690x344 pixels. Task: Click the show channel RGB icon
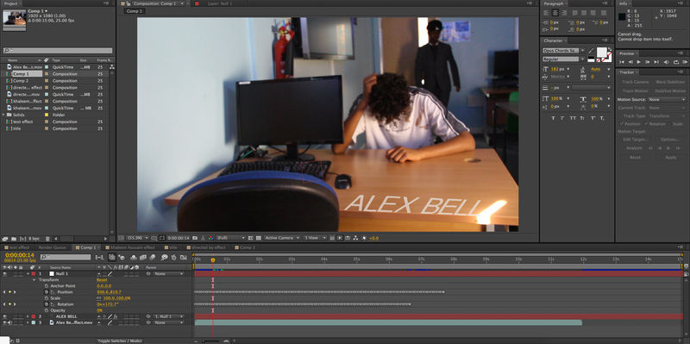210,238
